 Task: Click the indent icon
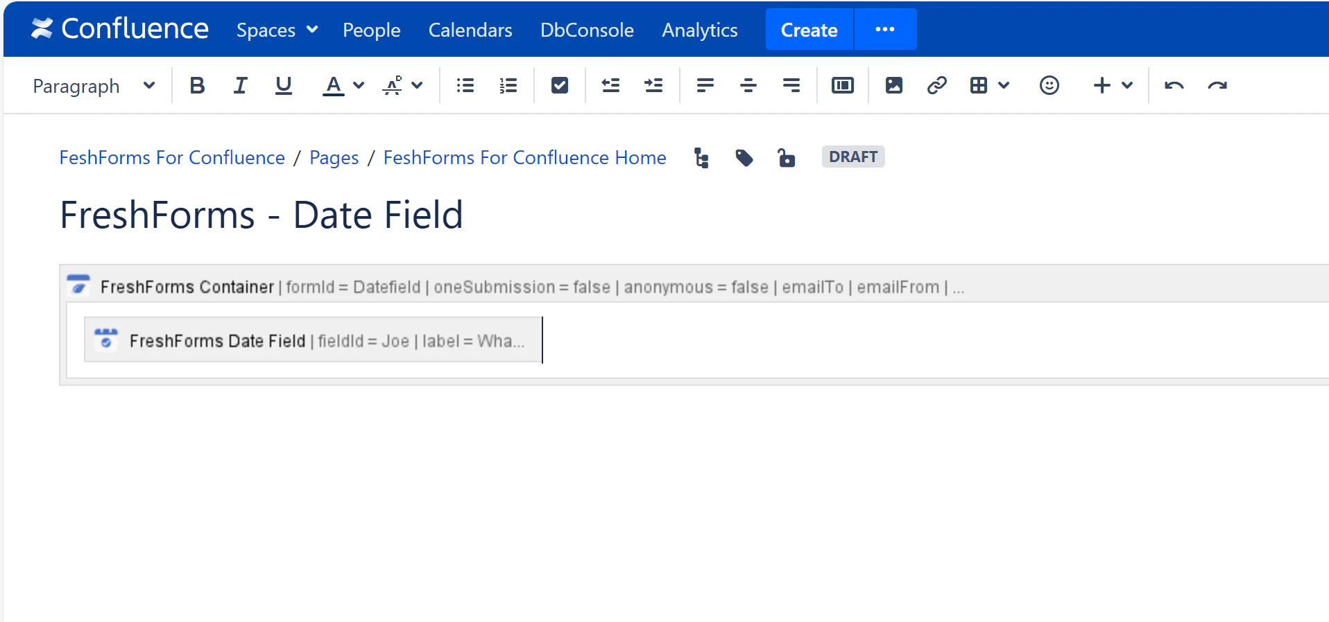pyautogui.click(x=653, y=85)
